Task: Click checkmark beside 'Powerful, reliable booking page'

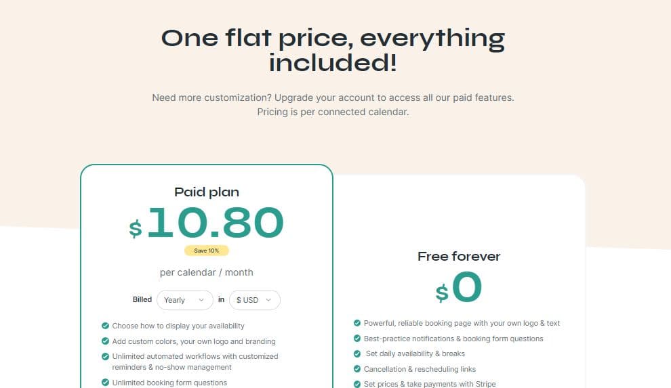Action: click(x=357, y=323)
